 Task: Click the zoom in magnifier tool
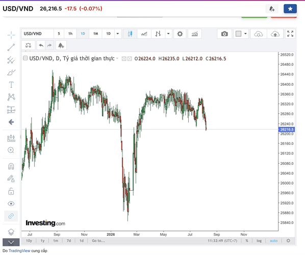pyautogui.click(x=11, y=150)
